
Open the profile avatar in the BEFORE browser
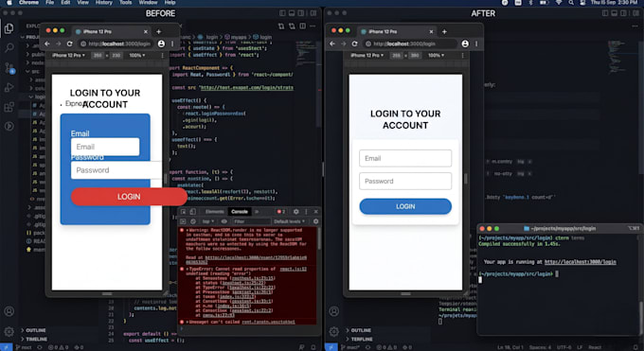coord(161,44)
